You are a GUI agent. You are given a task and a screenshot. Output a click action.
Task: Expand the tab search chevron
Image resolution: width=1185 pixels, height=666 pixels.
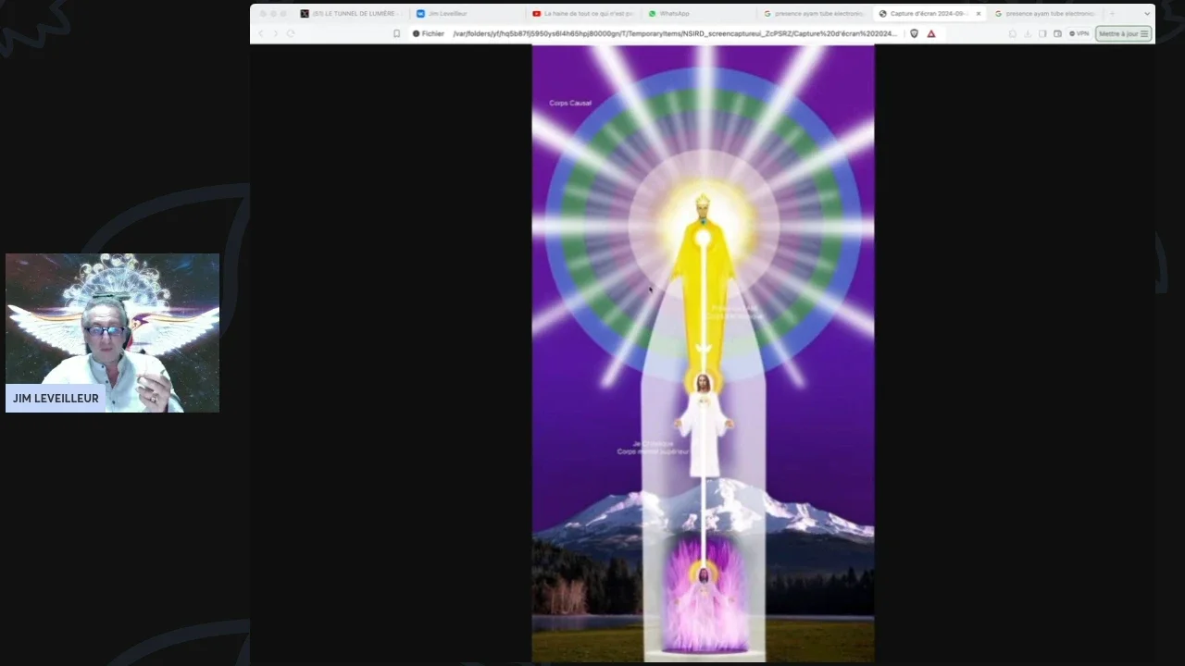(1147, 14)
